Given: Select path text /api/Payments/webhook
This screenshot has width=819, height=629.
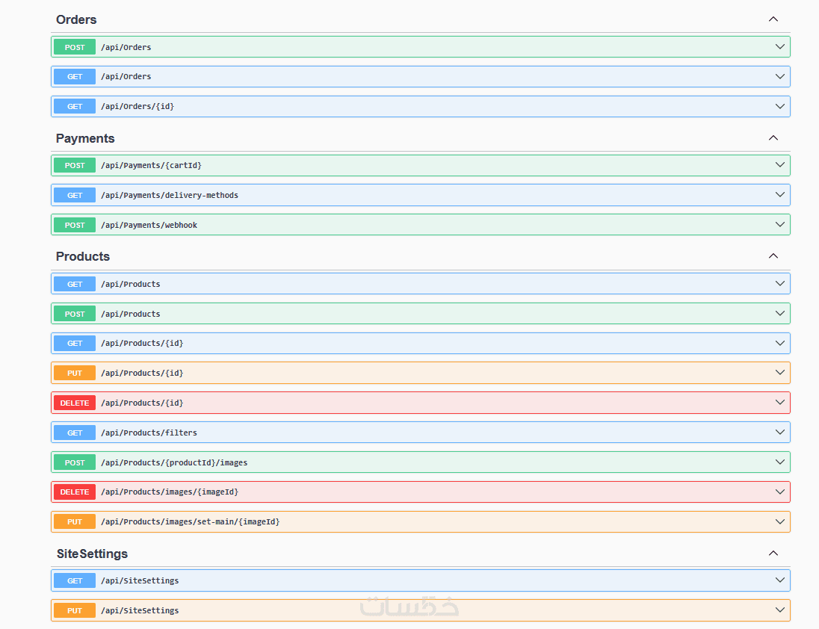Looking at the screenshot, I should (149, 225).
